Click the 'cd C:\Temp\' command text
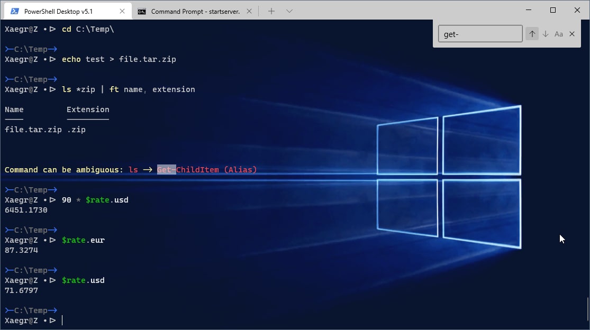Image resolution: width=590 pixels, height=330 pixels. click(88, 29)
